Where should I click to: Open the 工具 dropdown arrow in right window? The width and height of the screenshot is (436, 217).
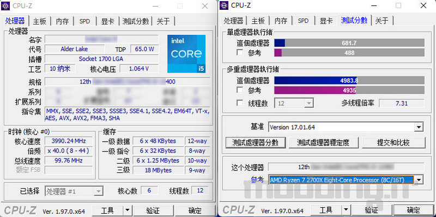coord(346,210)
